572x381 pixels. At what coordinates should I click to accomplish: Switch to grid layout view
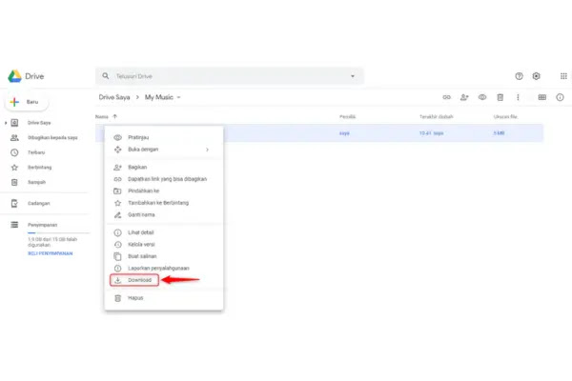542,97
